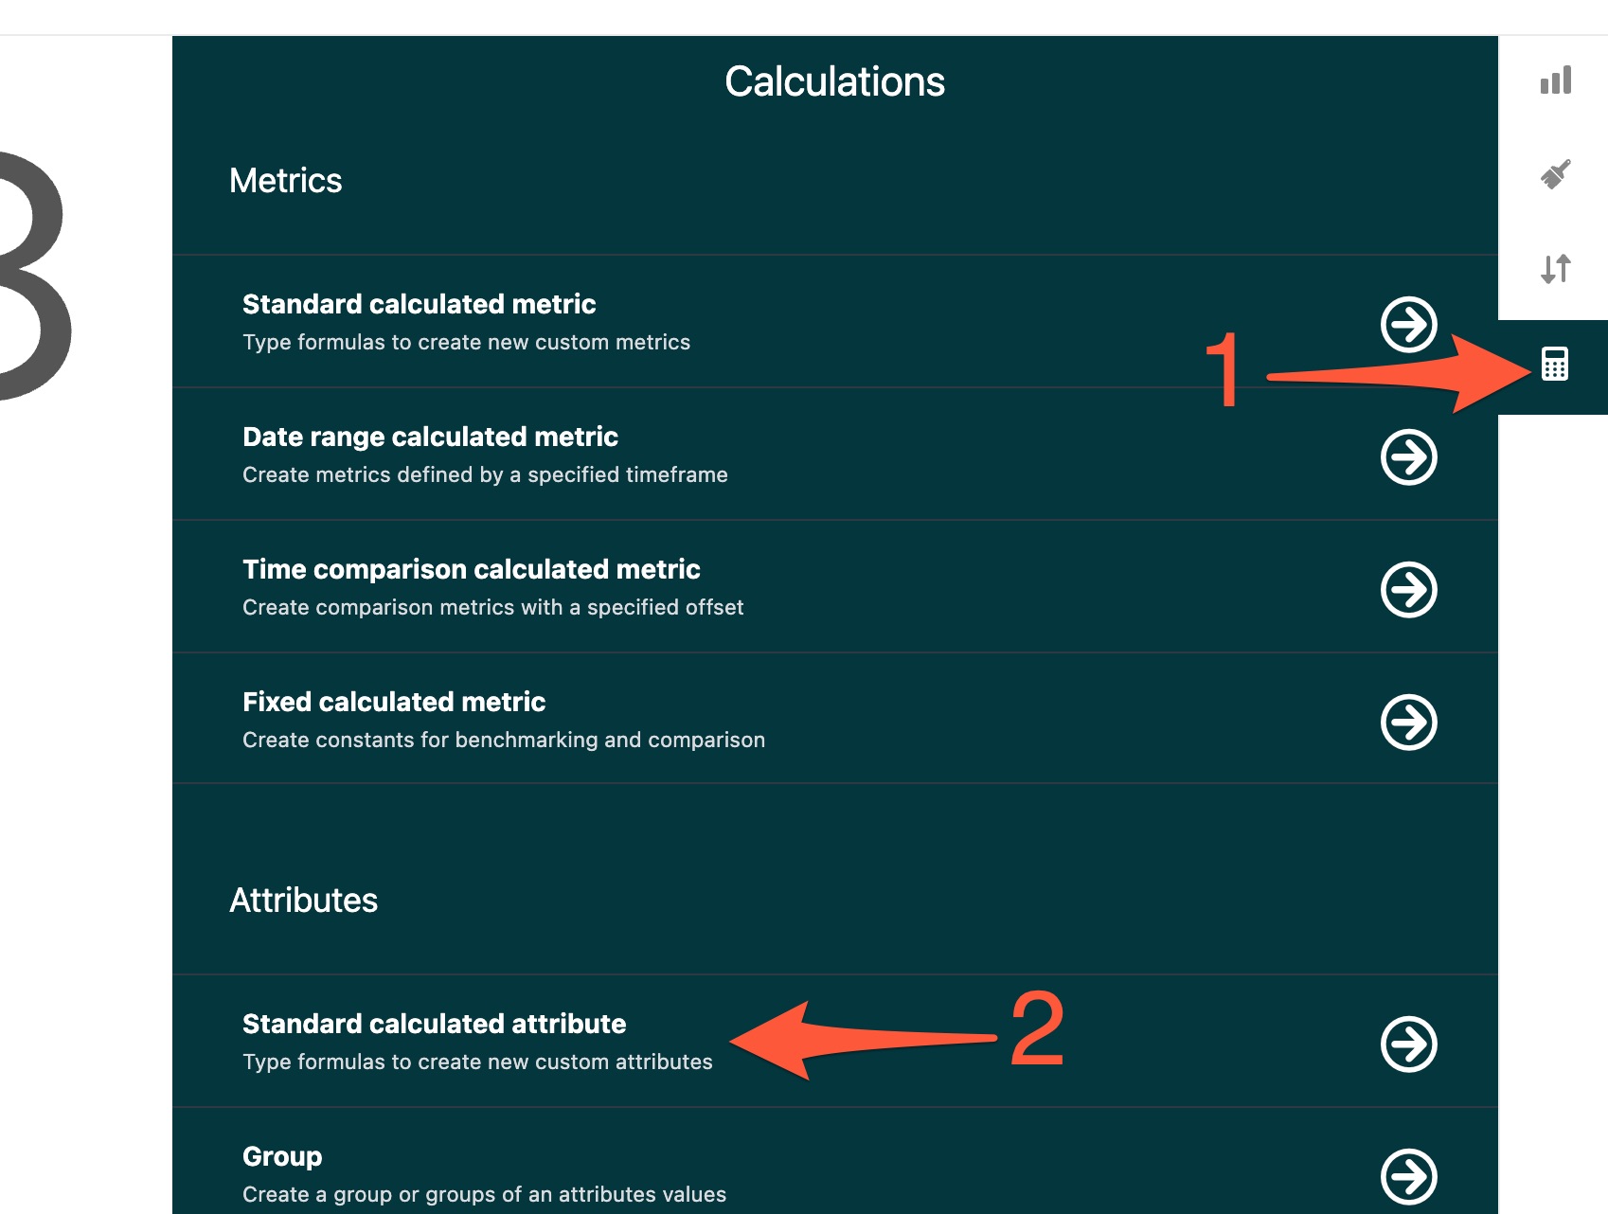The width and height of the screenshot is (1608, 1214).
Task: Click arrow beside the Group option
Action: point(1409,1177)
